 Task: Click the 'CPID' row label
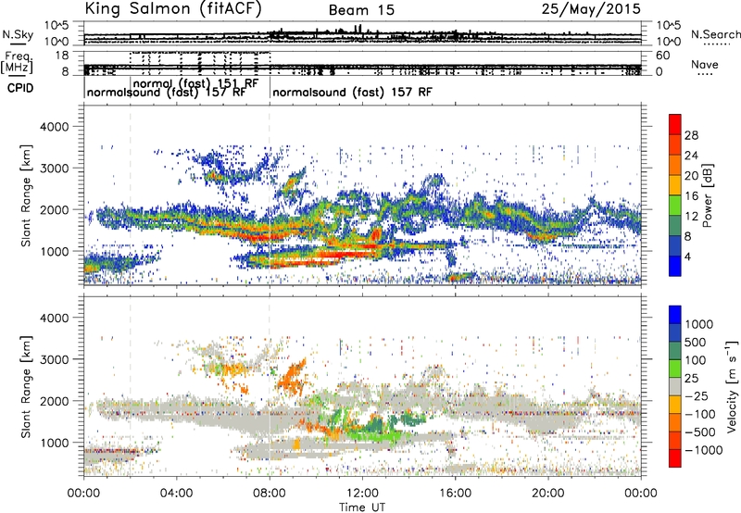tap(20, 88)
